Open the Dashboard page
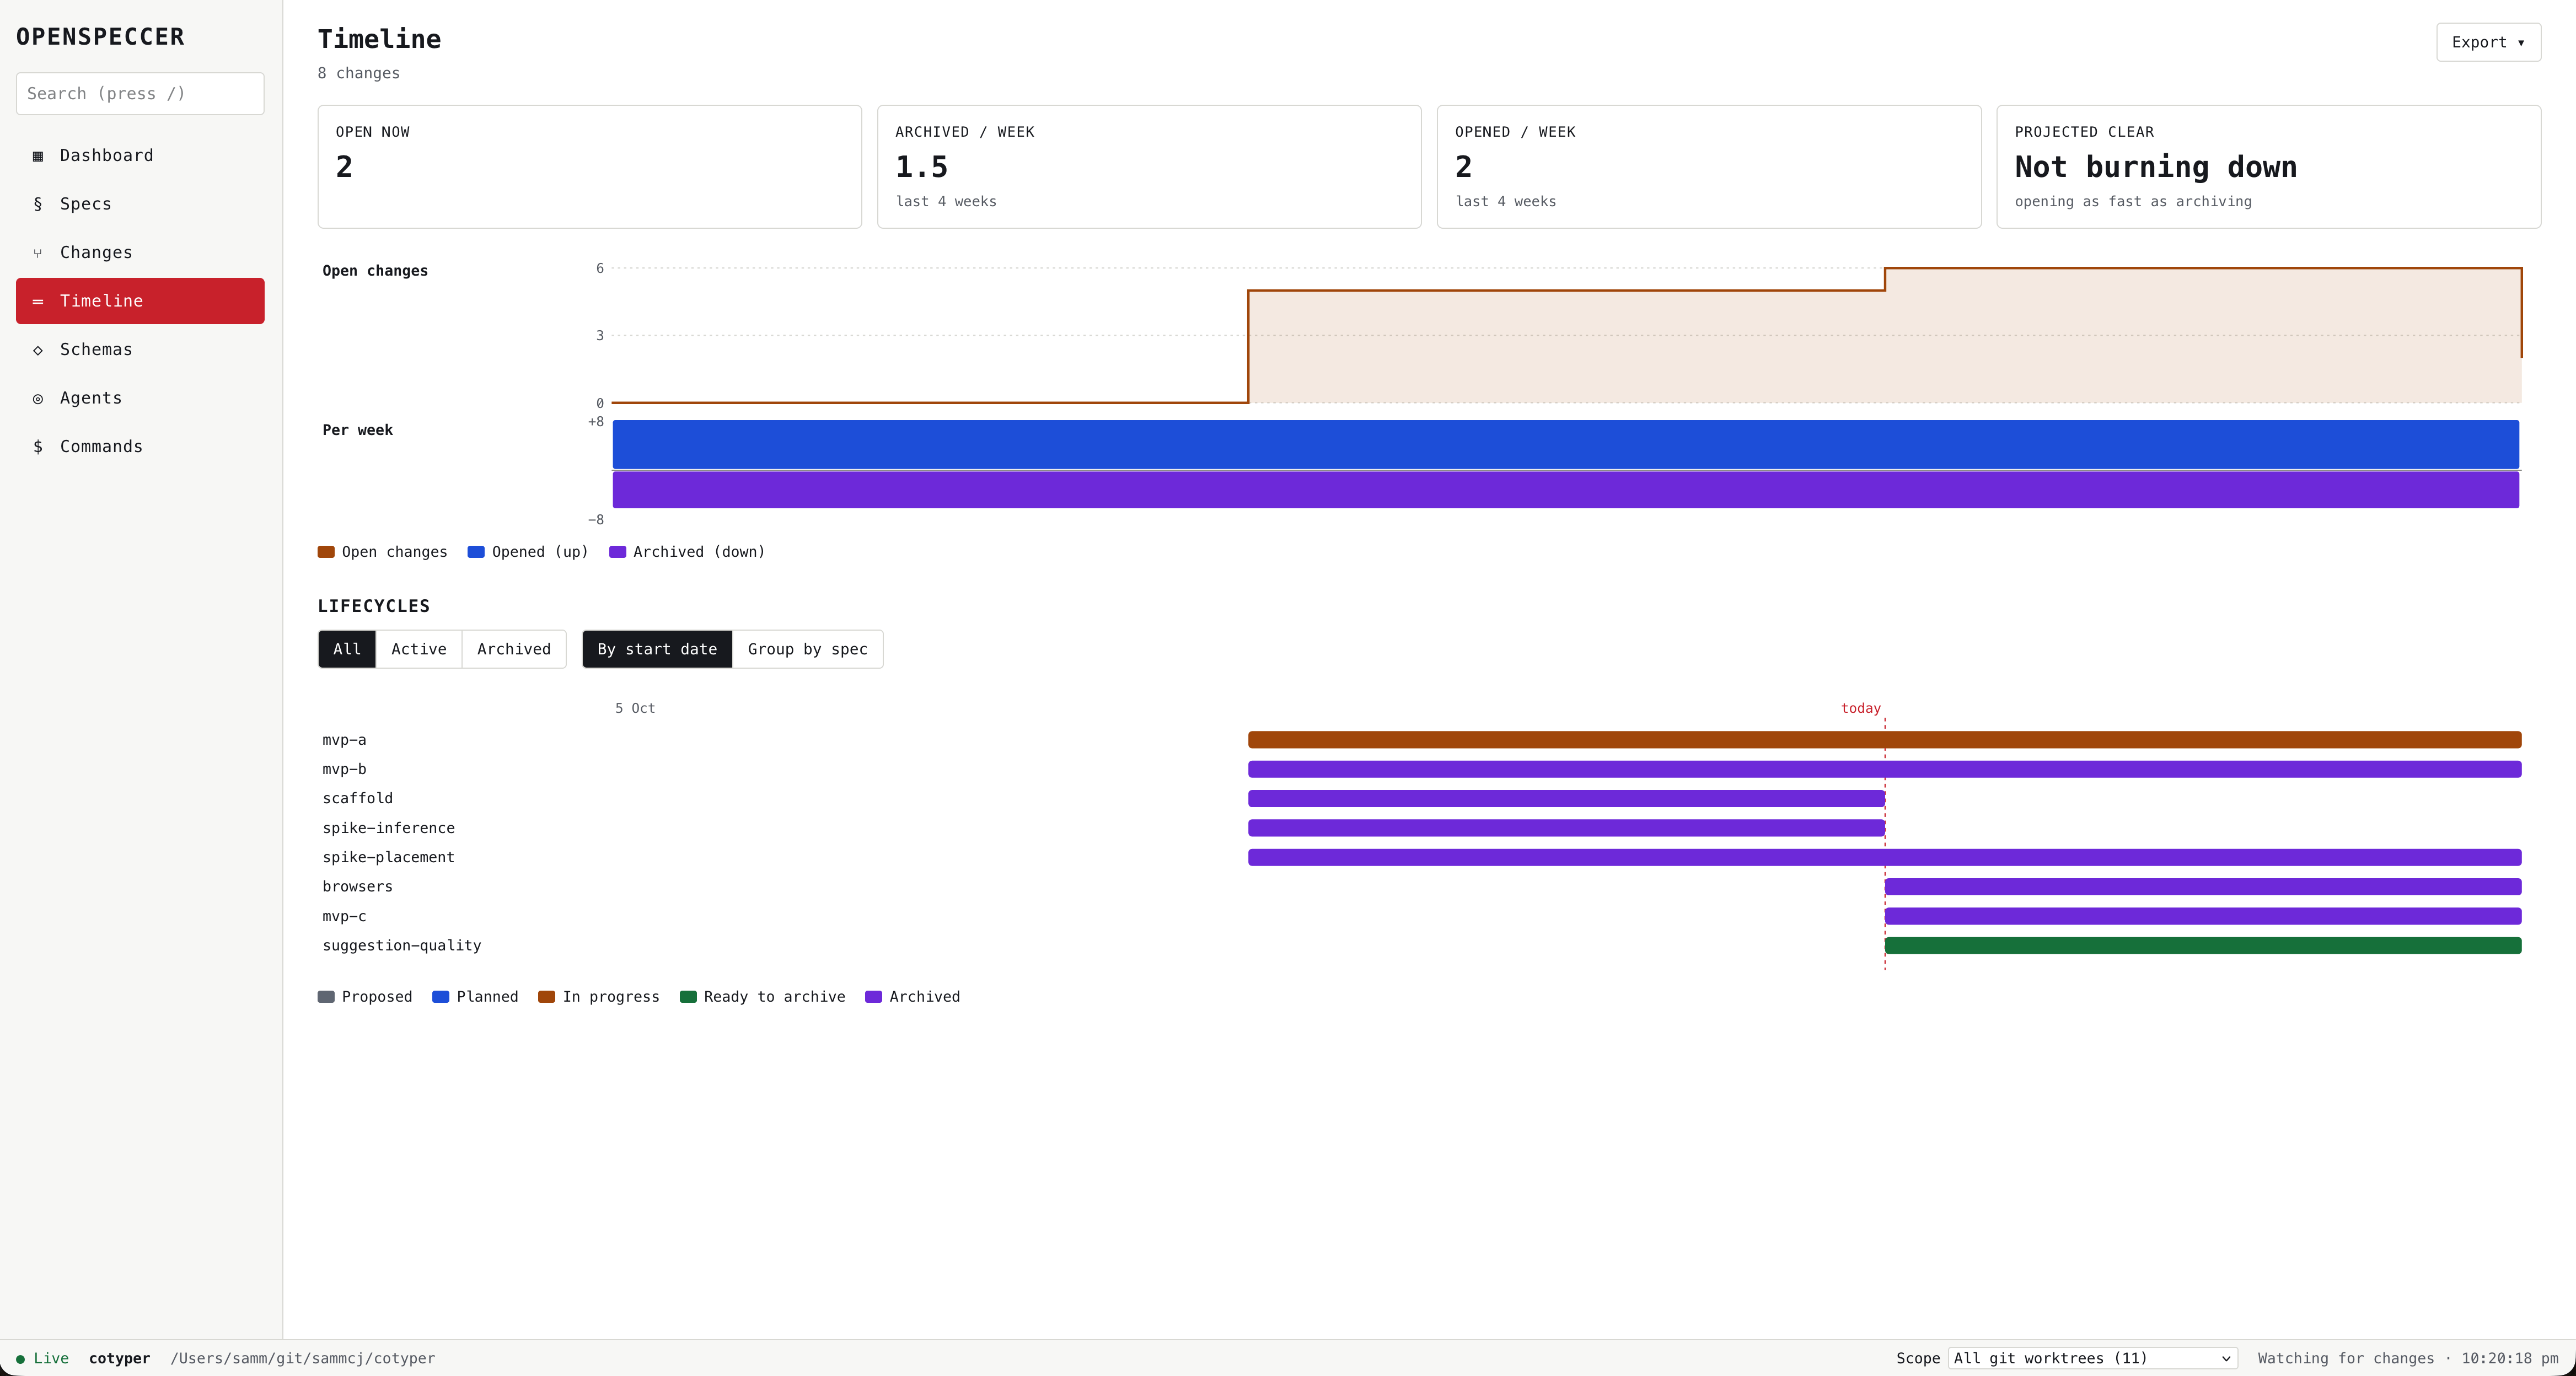Image resolution: width=2576 pixels, height=1376 pixels. click(140, 155)
